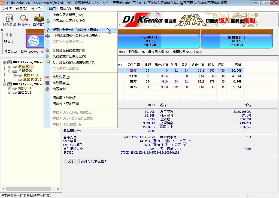Select the 保存更改 toolbar icon
The width and height of the screenshot is (279, 198).
click(x=9, y=19)
